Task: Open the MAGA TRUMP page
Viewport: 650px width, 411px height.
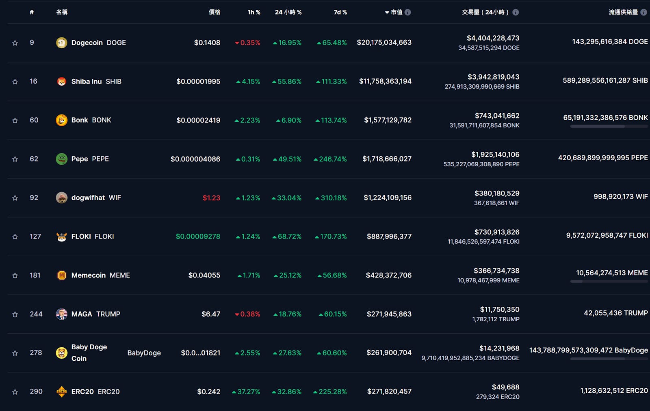Action: (96, 314)
